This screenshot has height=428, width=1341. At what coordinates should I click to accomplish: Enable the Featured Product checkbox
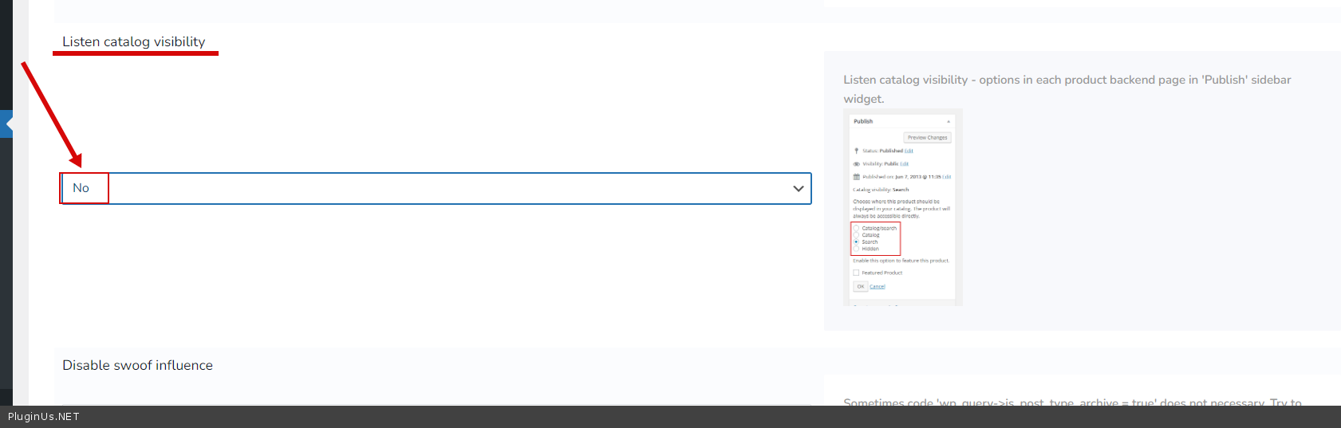857,273
